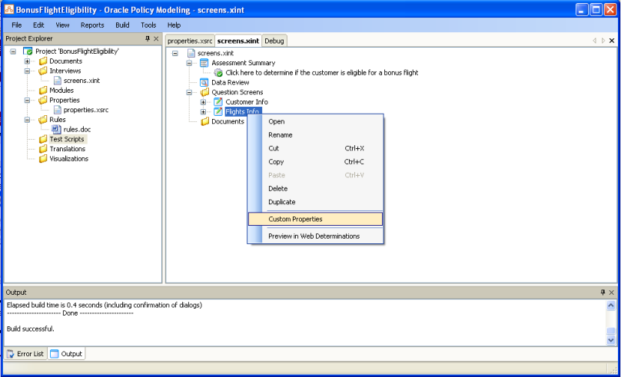Click the Properties folder icon

pyautogui.click(x=43, y=100)
